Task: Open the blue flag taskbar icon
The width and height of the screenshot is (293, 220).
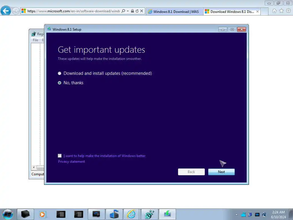Action: coord(114,214)
